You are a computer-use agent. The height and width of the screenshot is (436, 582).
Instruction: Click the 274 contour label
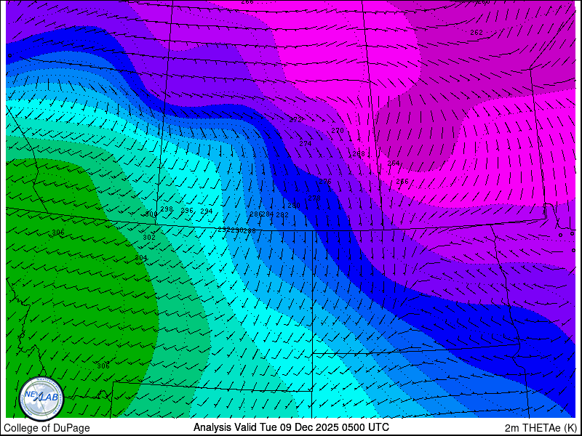click(306, 143)
